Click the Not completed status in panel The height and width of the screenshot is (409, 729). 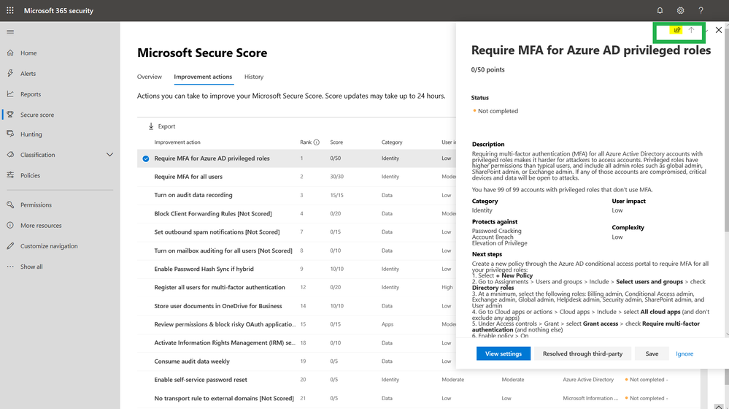(x=495, y=111)
